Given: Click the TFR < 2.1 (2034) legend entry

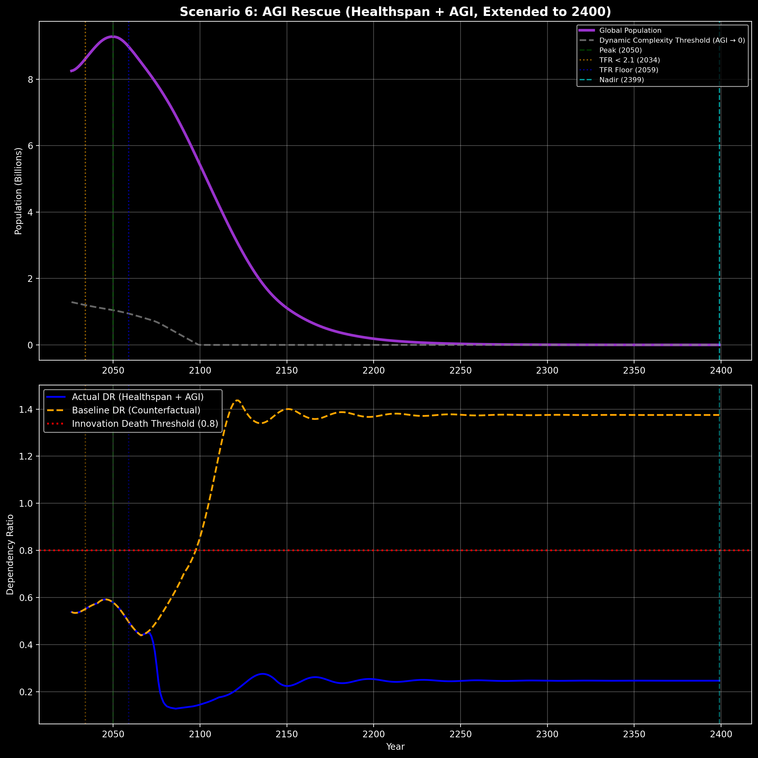Looking at the screenshot, I should click(629, 60).
